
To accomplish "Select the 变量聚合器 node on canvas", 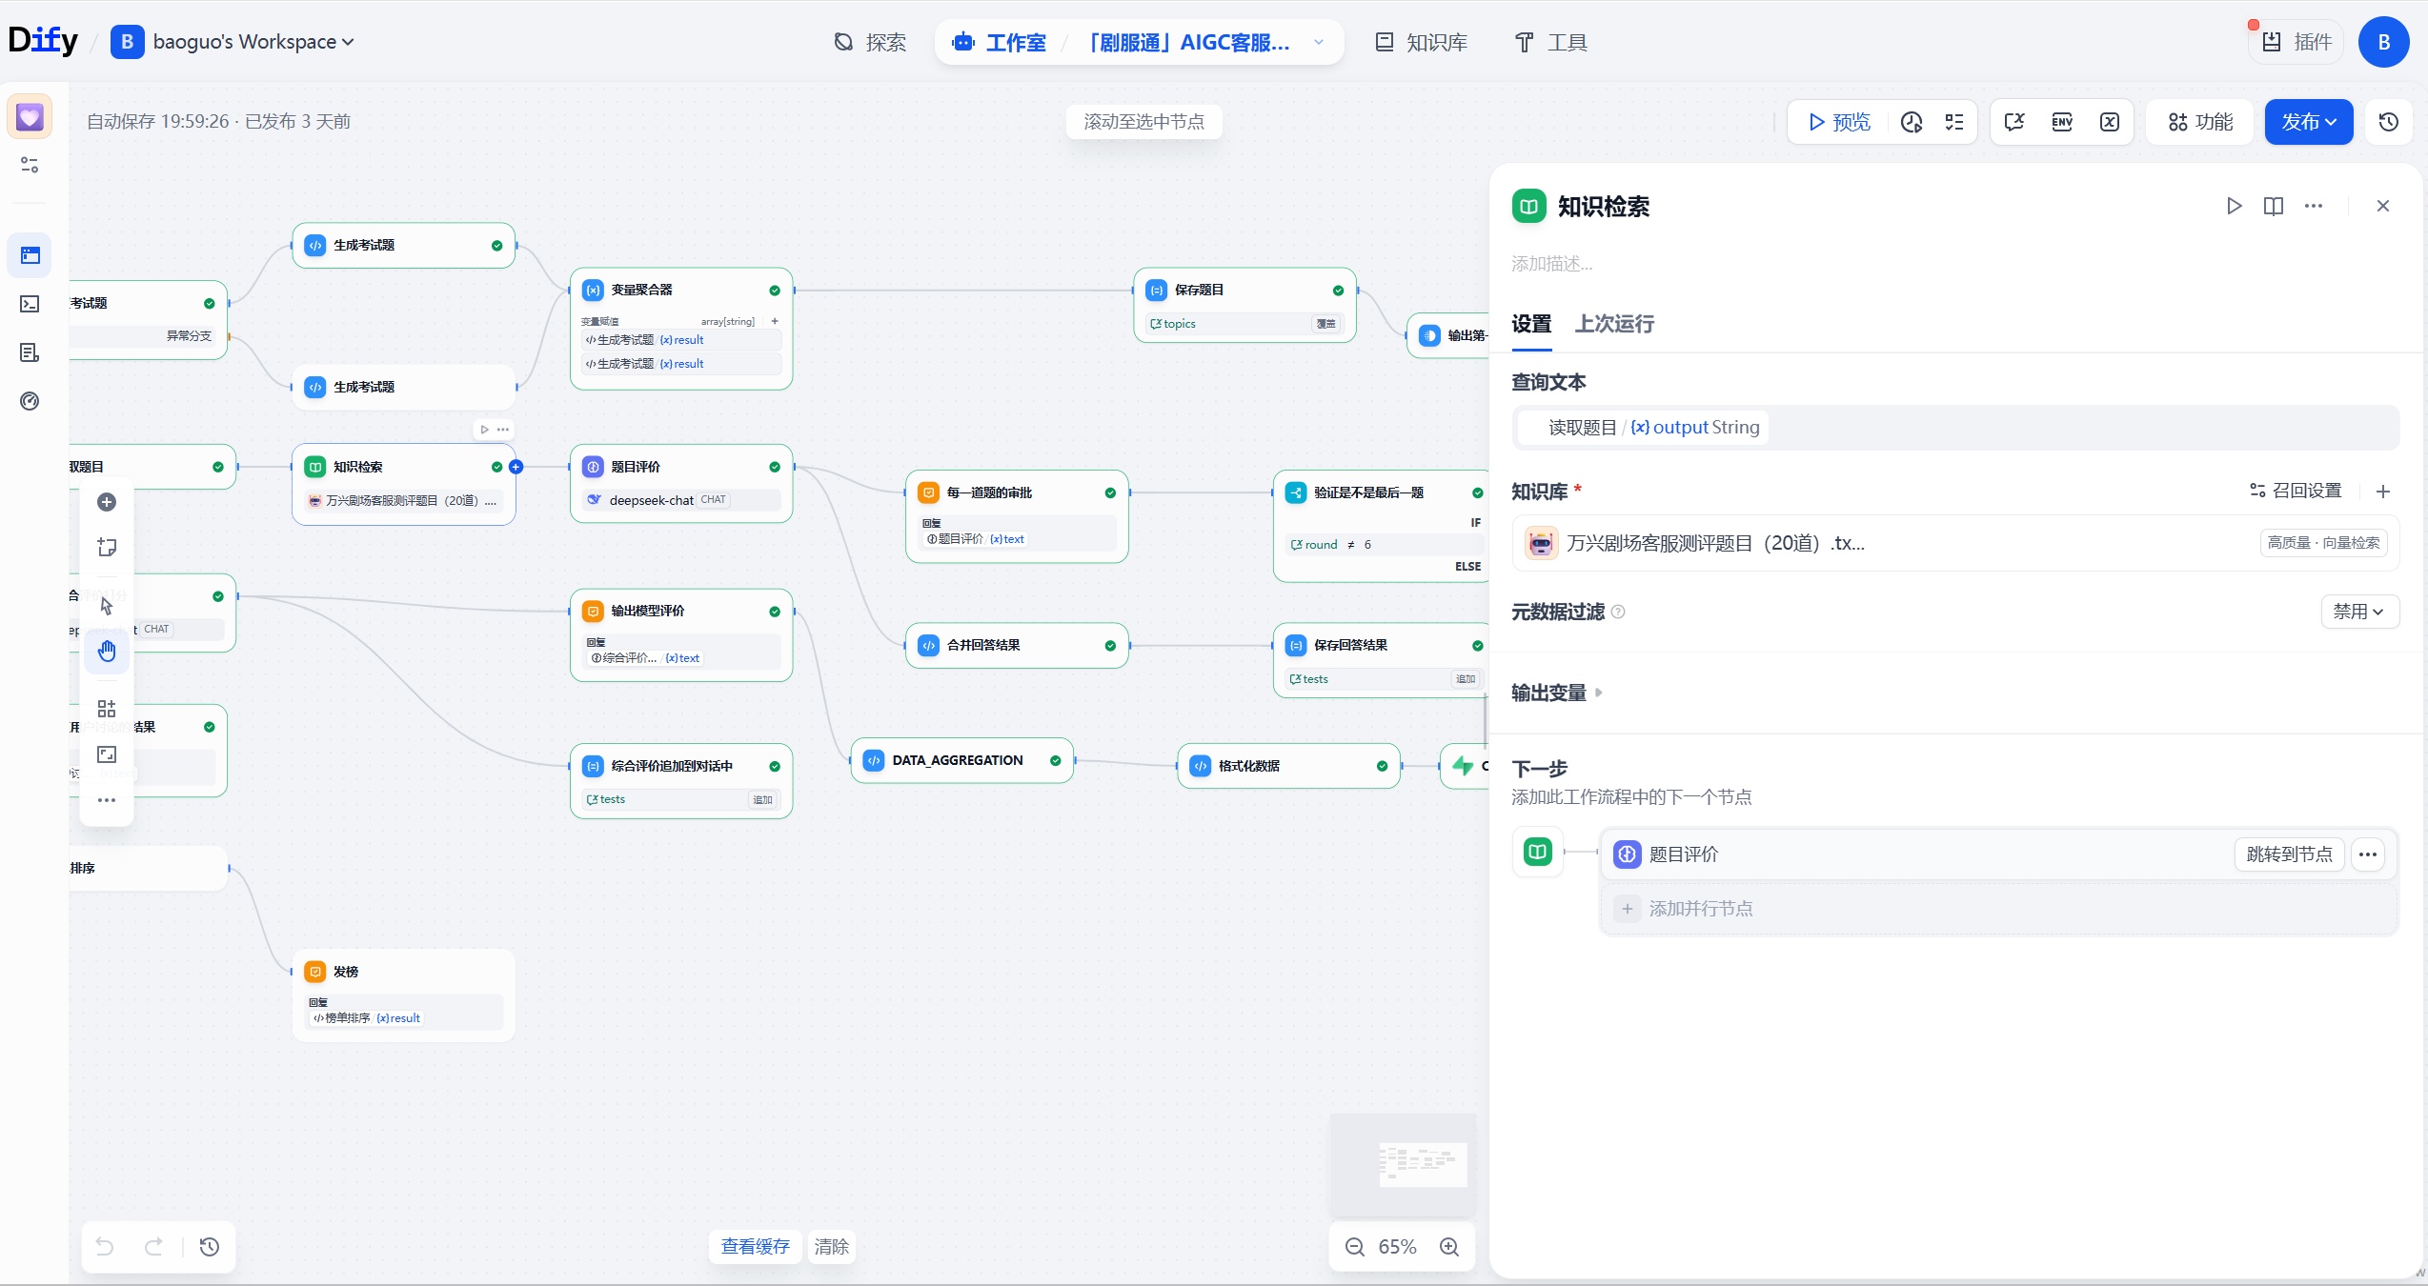I will click(681, 329).
